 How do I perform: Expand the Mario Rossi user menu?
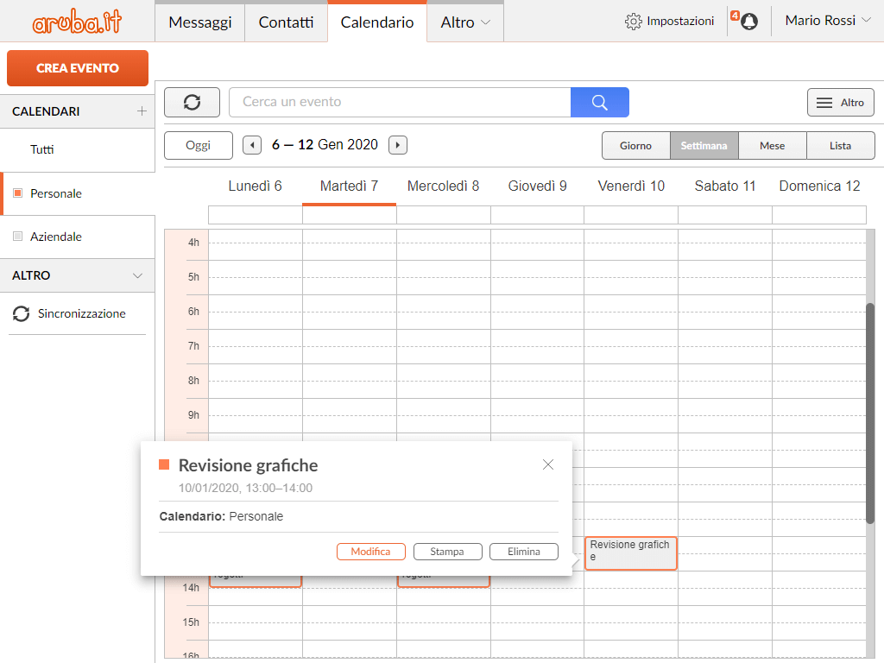pyautogui.click(x=827, y=21)
